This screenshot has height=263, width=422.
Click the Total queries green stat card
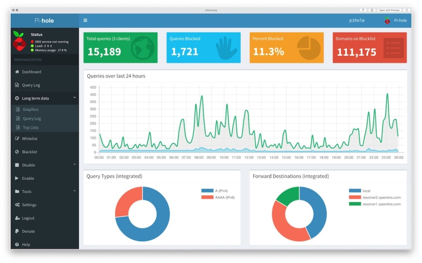point(120,47)
